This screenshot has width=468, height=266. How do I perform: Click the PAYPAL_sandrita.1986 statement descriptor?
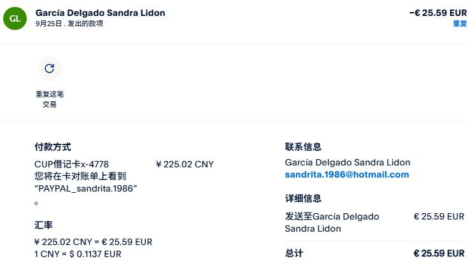[86, 188]
